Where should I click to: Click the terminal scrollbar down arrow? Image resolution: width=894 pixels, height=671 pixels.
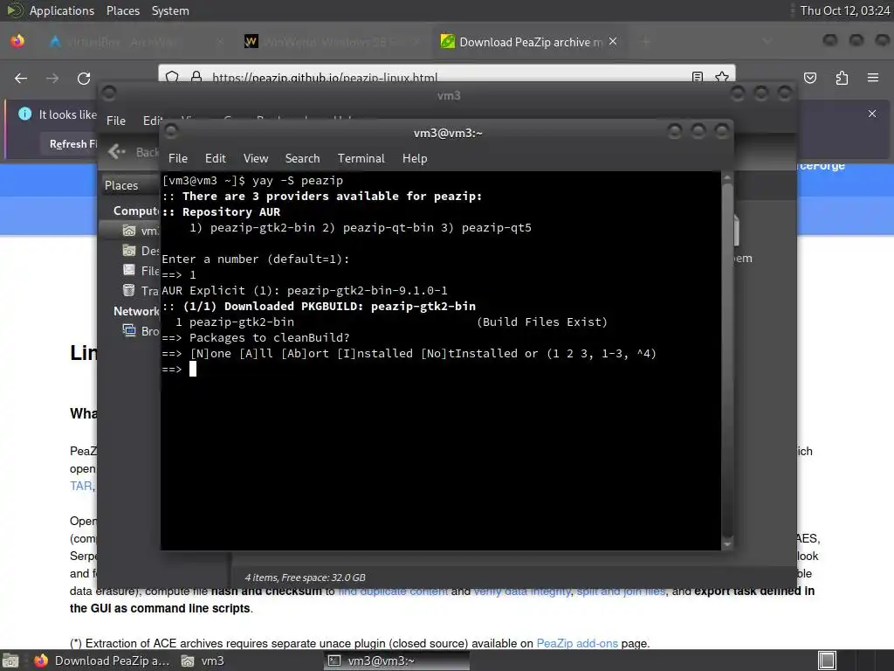coord(727,543)
